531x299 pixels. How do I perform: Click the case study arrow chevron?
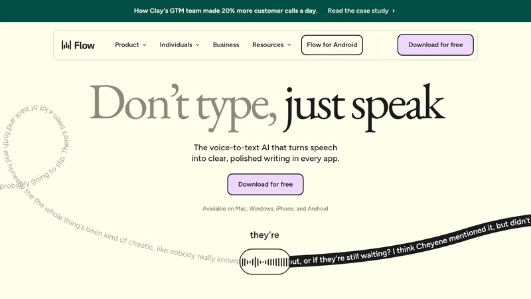pos(394,11)
